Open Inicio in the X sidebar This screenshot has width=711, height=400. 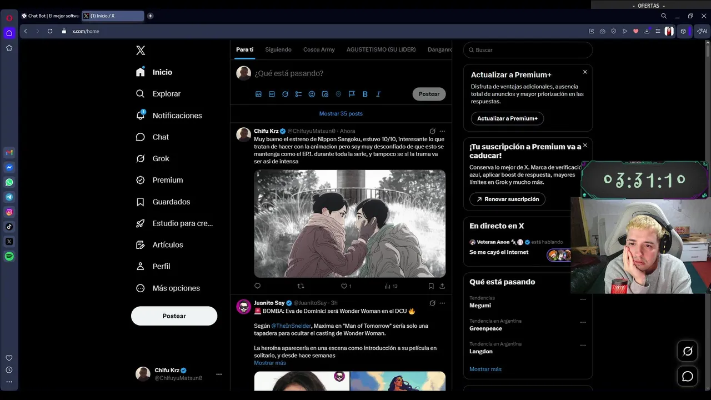click(x=154, y=72)
